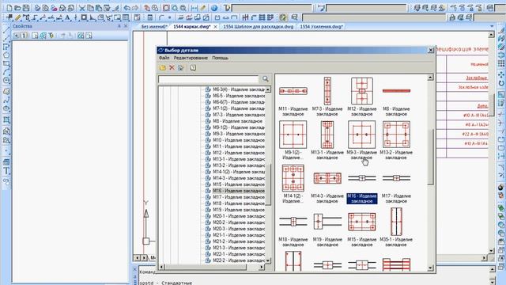
Task: Select the M12 thumbnail in preview grid
Action: [x=362, y=91]
